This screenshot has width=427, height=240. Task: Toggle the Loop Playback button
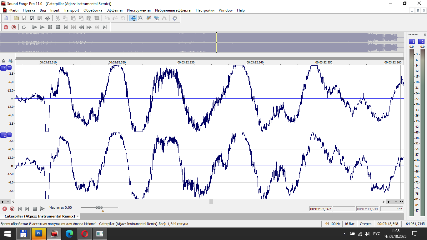point(24,27)
